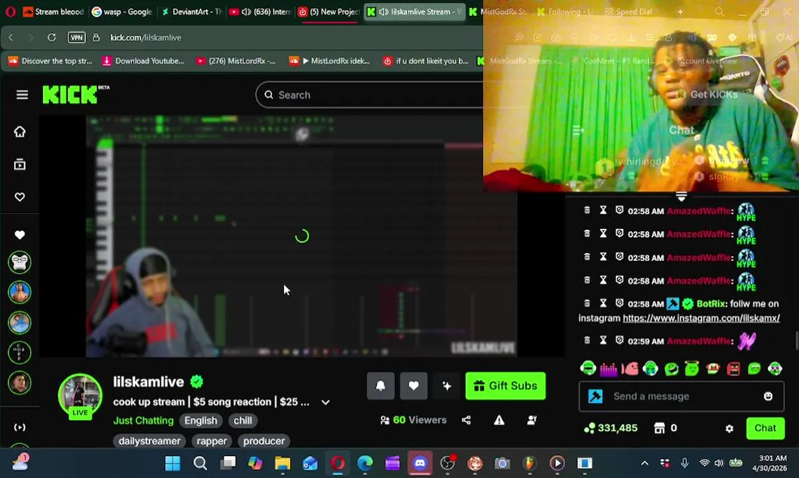The width and height of the screenshot is (799, 478).
Task: Switch to Stream bleood SoundCloud tab
Action: [53, 11]
